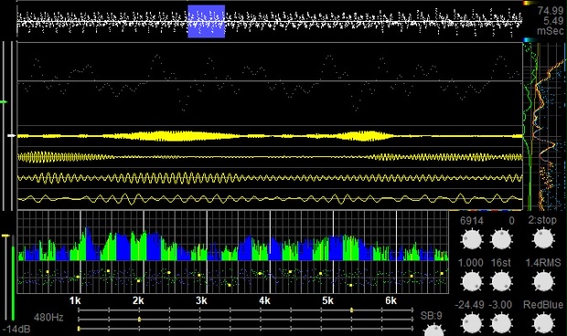Click the mSec unit label

click(550, 31)
